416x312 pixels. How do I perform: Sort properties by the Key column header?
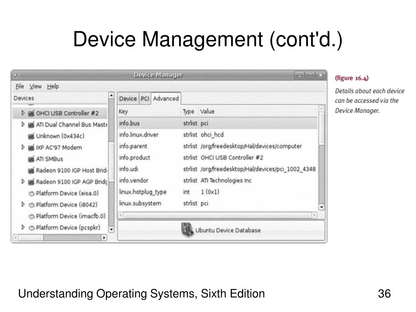pos(149,111)
